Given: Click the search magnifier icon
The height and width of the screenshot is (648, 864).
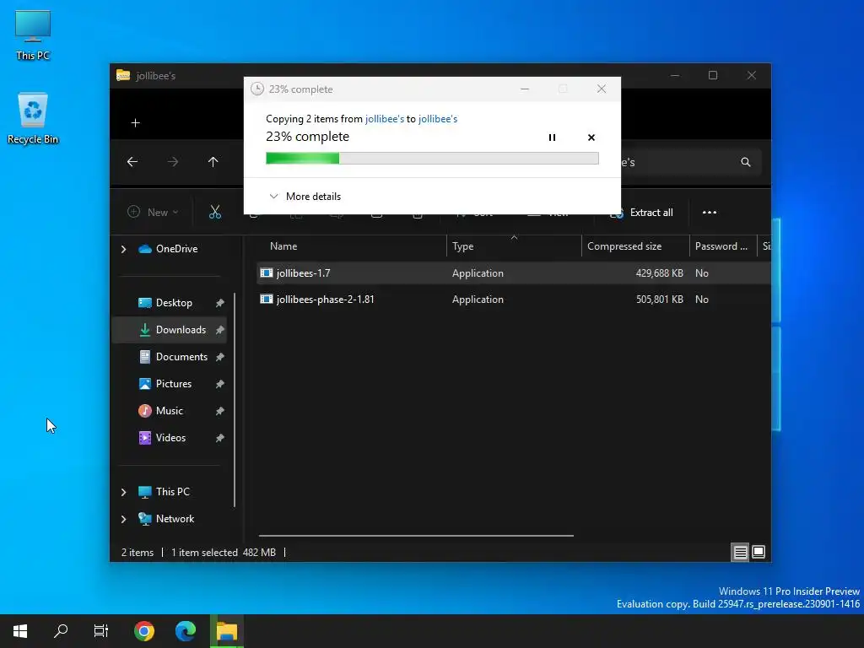Looking at the screenshot, I should pos(746,162).
